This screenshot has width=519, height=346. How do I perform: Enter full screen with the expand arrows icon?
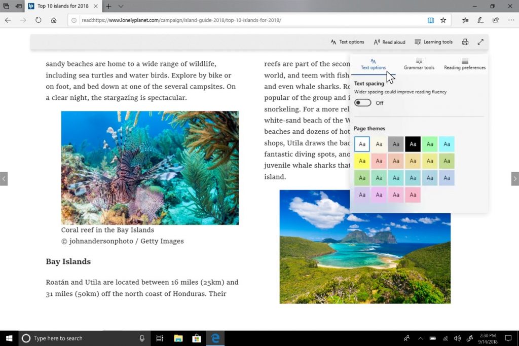[x=480, y=42]
